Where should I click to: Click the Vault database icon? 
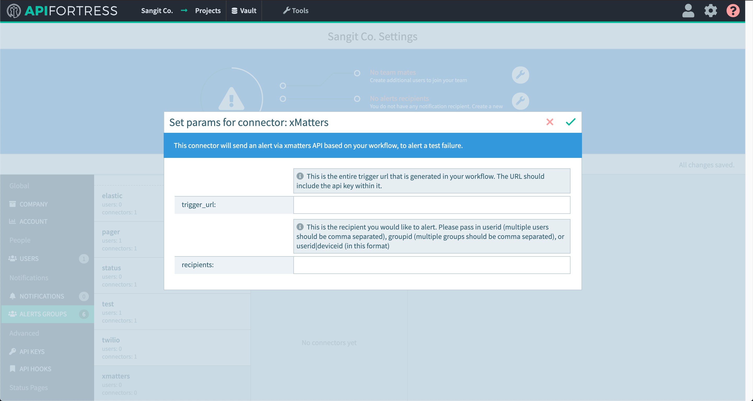pyautogui.click(x=235, y=10)
